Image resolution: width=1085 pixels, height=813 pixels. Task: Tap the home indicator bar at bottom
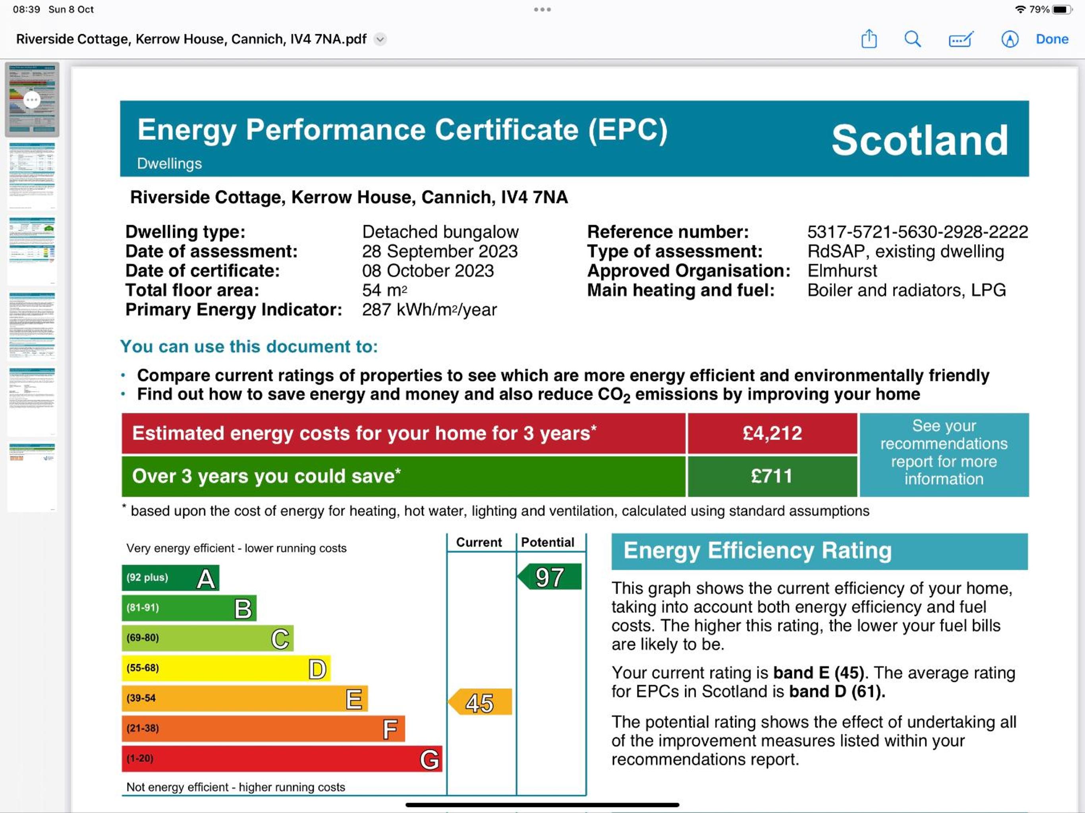(542, 805)
